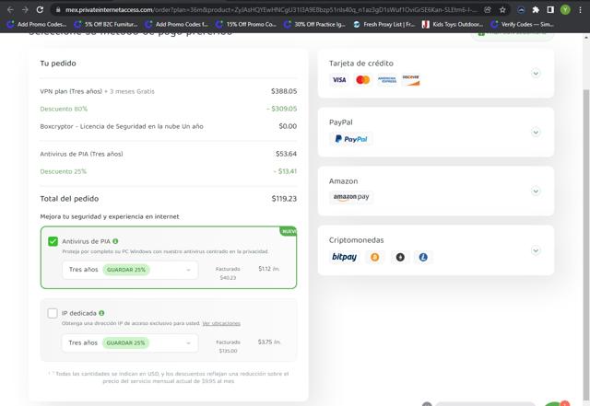
Task: Click the info icon beside Antivirus de PIA
Action: click(x=115, y=241)
